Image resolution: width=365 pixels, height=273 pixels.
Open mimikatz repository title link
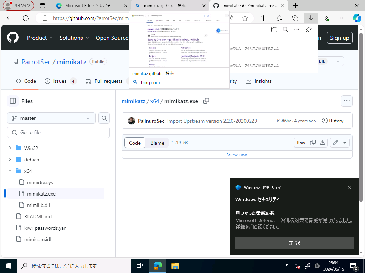(72, 62)
